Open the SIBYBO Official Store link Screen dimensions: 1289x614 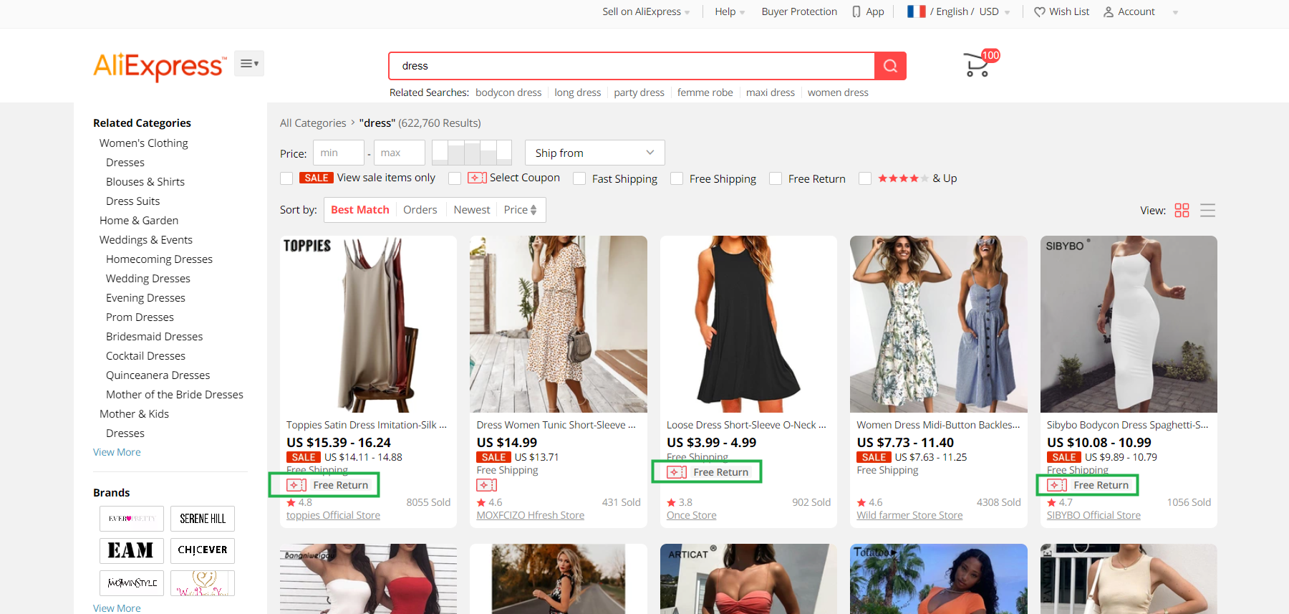[x=1094, y=515]
